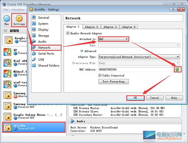
Task: Open the Attached to NAT dropdown
Action: (x=113, y=39)
